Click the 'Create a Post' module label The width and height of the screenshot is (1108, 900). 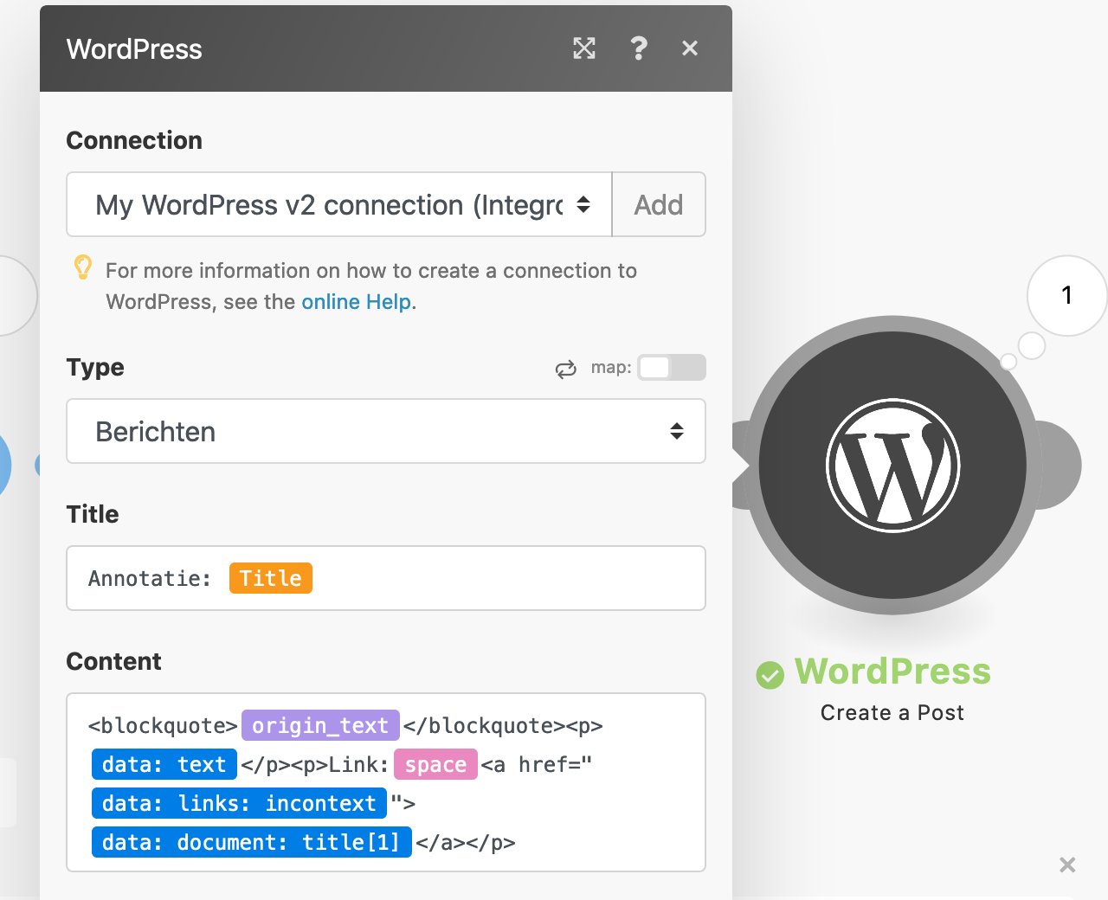tap(892, 712)
